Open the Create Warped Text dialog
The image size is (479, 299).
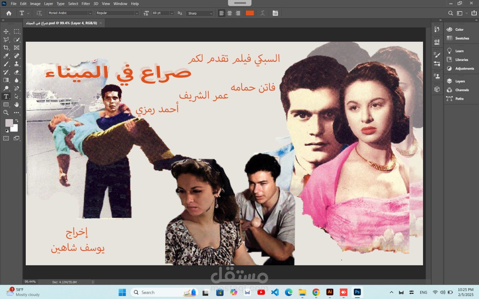pyautogui.click(x=263, y=13)
